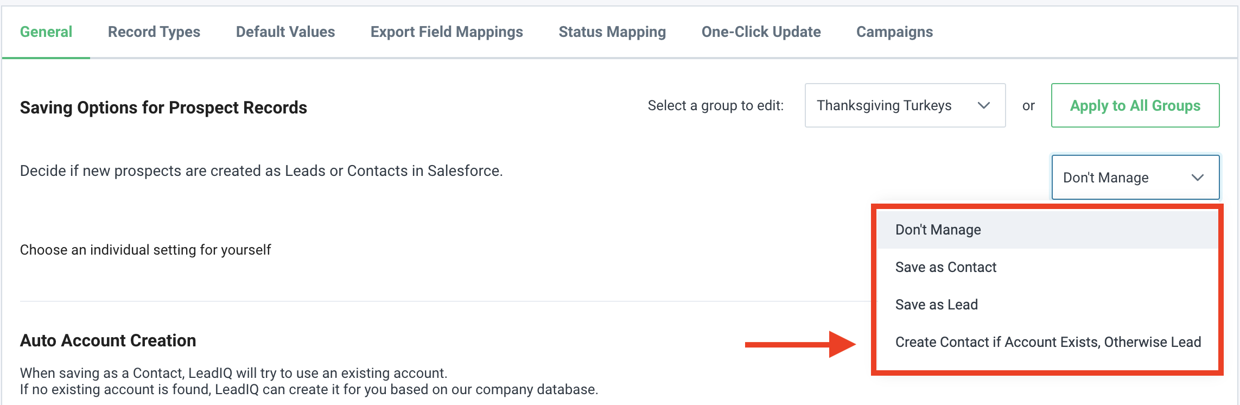The height and width of the screenshot is (405, 1240).
Task: Select Create Contact if Account Exists, Otherwise Lead
Action: [1047, 342]
